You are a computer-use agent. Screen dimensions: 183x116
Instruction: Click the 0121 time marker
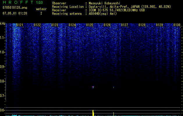tap(19, 25)
